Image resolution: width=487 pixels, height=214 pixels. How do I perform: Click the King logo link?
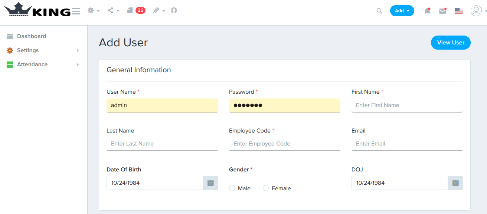pos(37,10)
